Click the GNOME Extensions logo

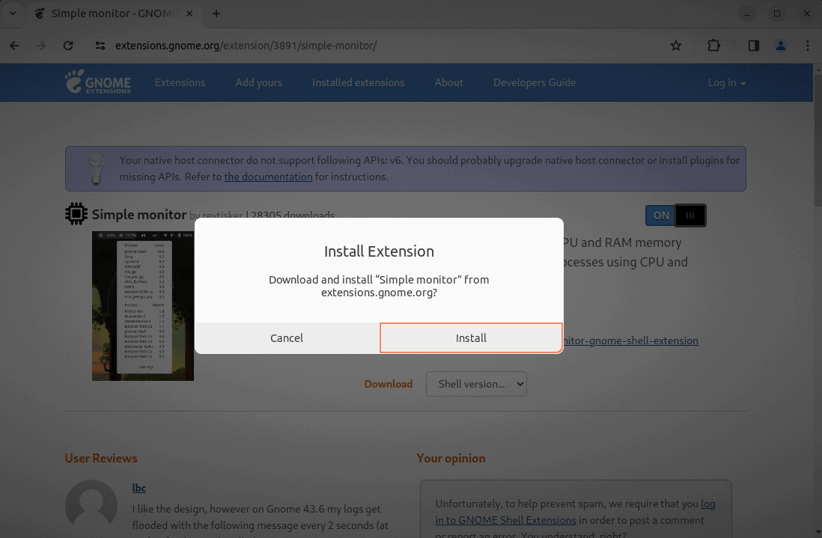coord(97,82)
